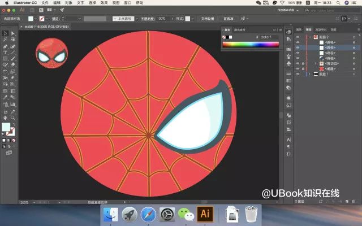This screenshot has height=226, width=362.
Task: Open the stroke weight 描边 dropdown
Action: point(79,19)
